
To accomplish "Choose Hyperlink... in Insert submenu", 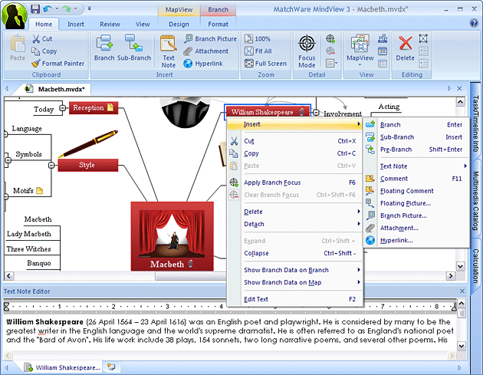I will tap(416, 240).
